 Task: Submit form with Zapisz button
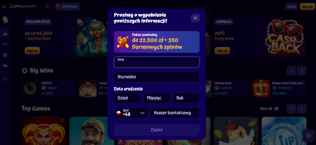tap(157, 130)
